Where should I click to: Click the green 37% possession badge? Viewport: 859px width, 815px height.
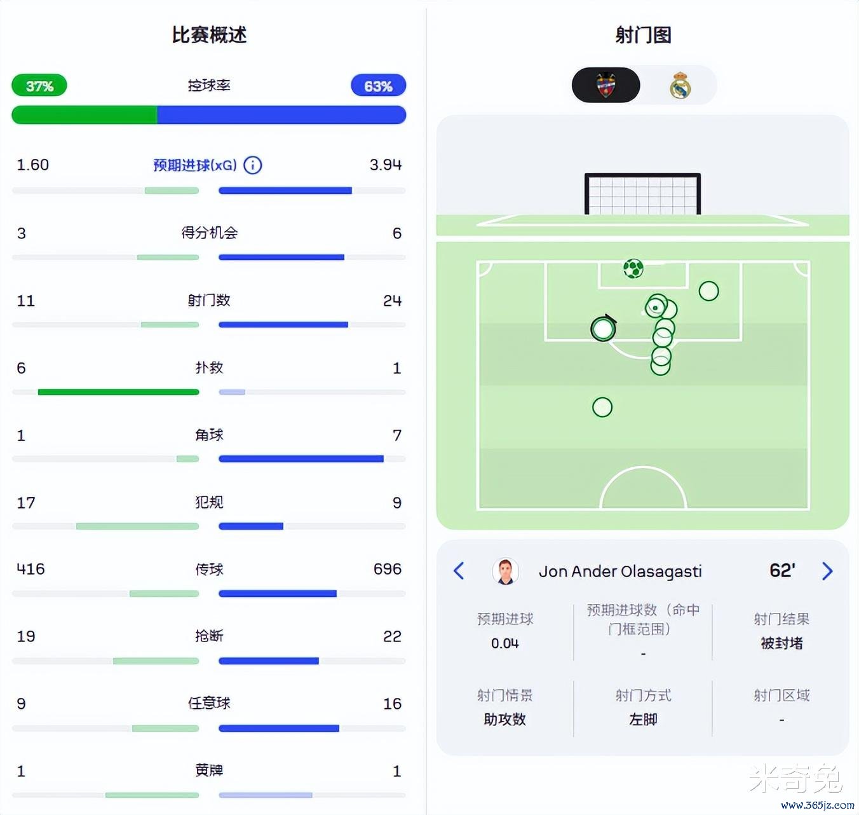[39, 86]
